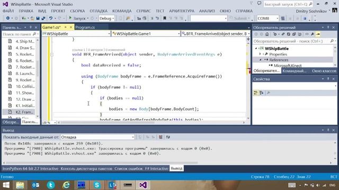This screenshot has width=339, height=190.
Task: Open the feedback speech bubble icon
Action: 259,4
